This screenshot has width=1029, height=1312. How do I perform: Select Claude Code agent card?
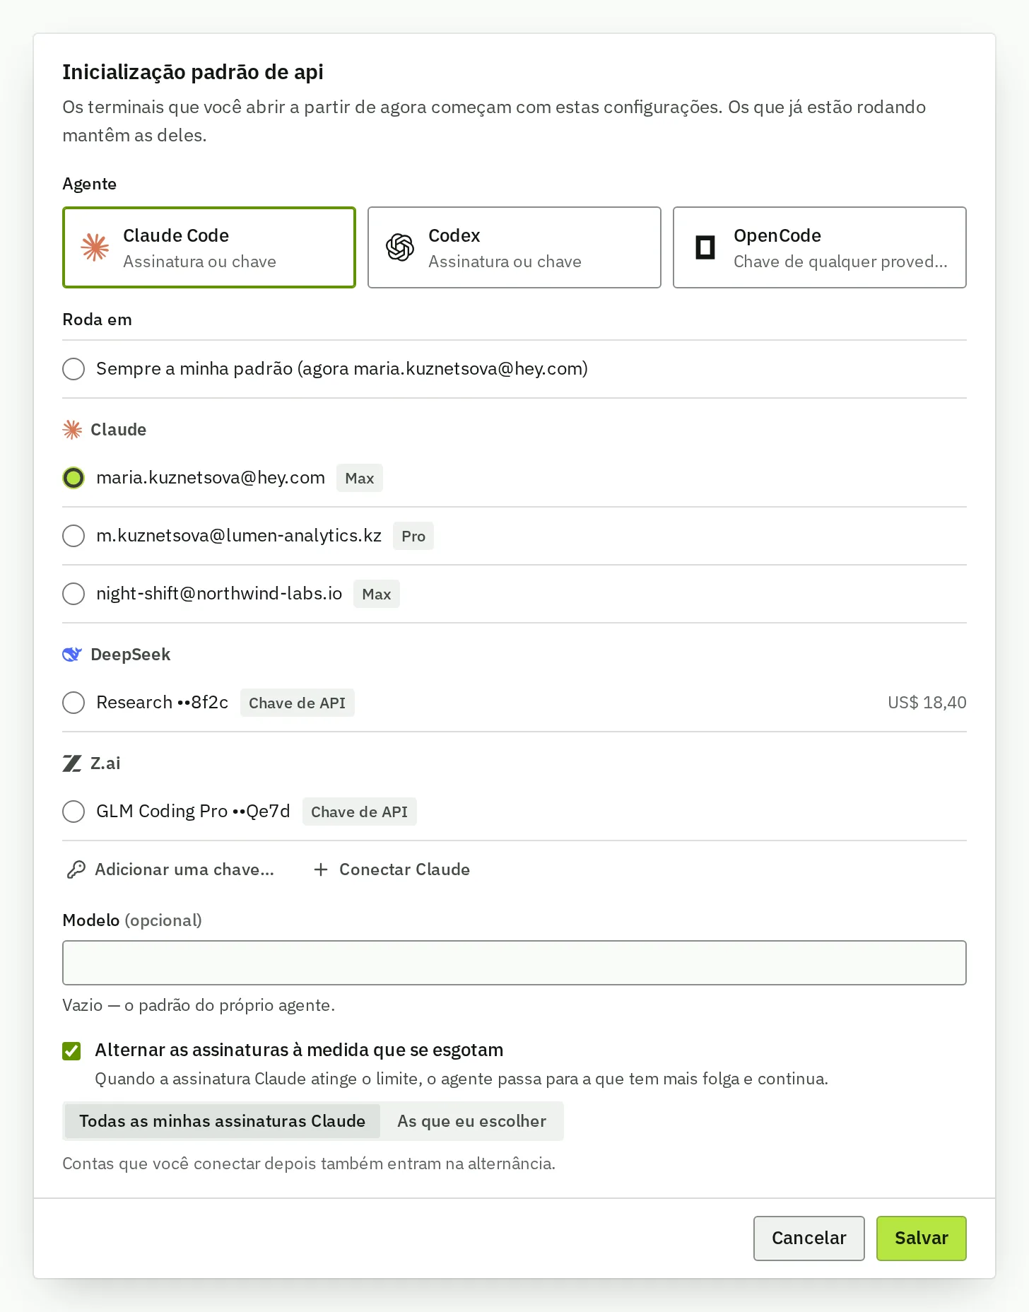pos(209,247)
